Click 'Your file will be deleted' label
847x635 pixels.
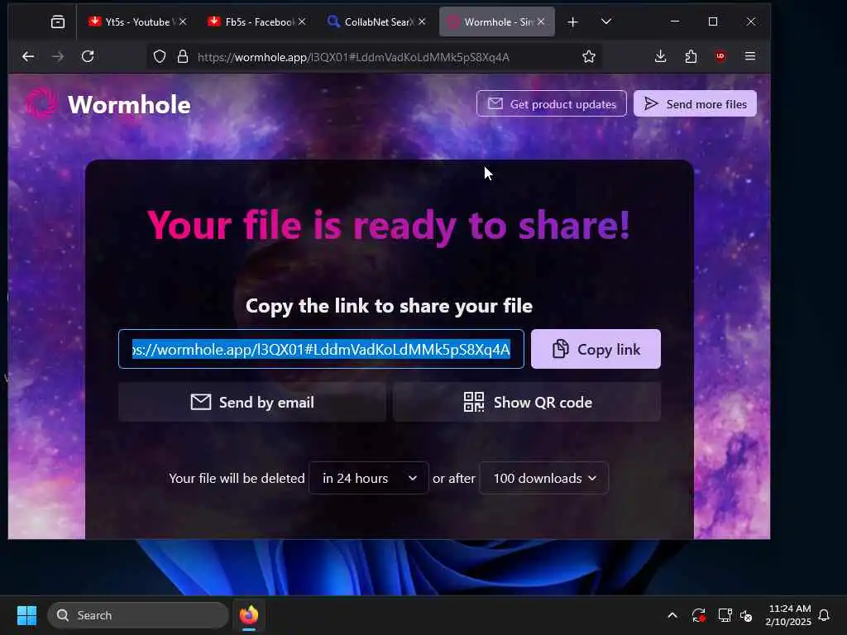[x=237, y=479]
